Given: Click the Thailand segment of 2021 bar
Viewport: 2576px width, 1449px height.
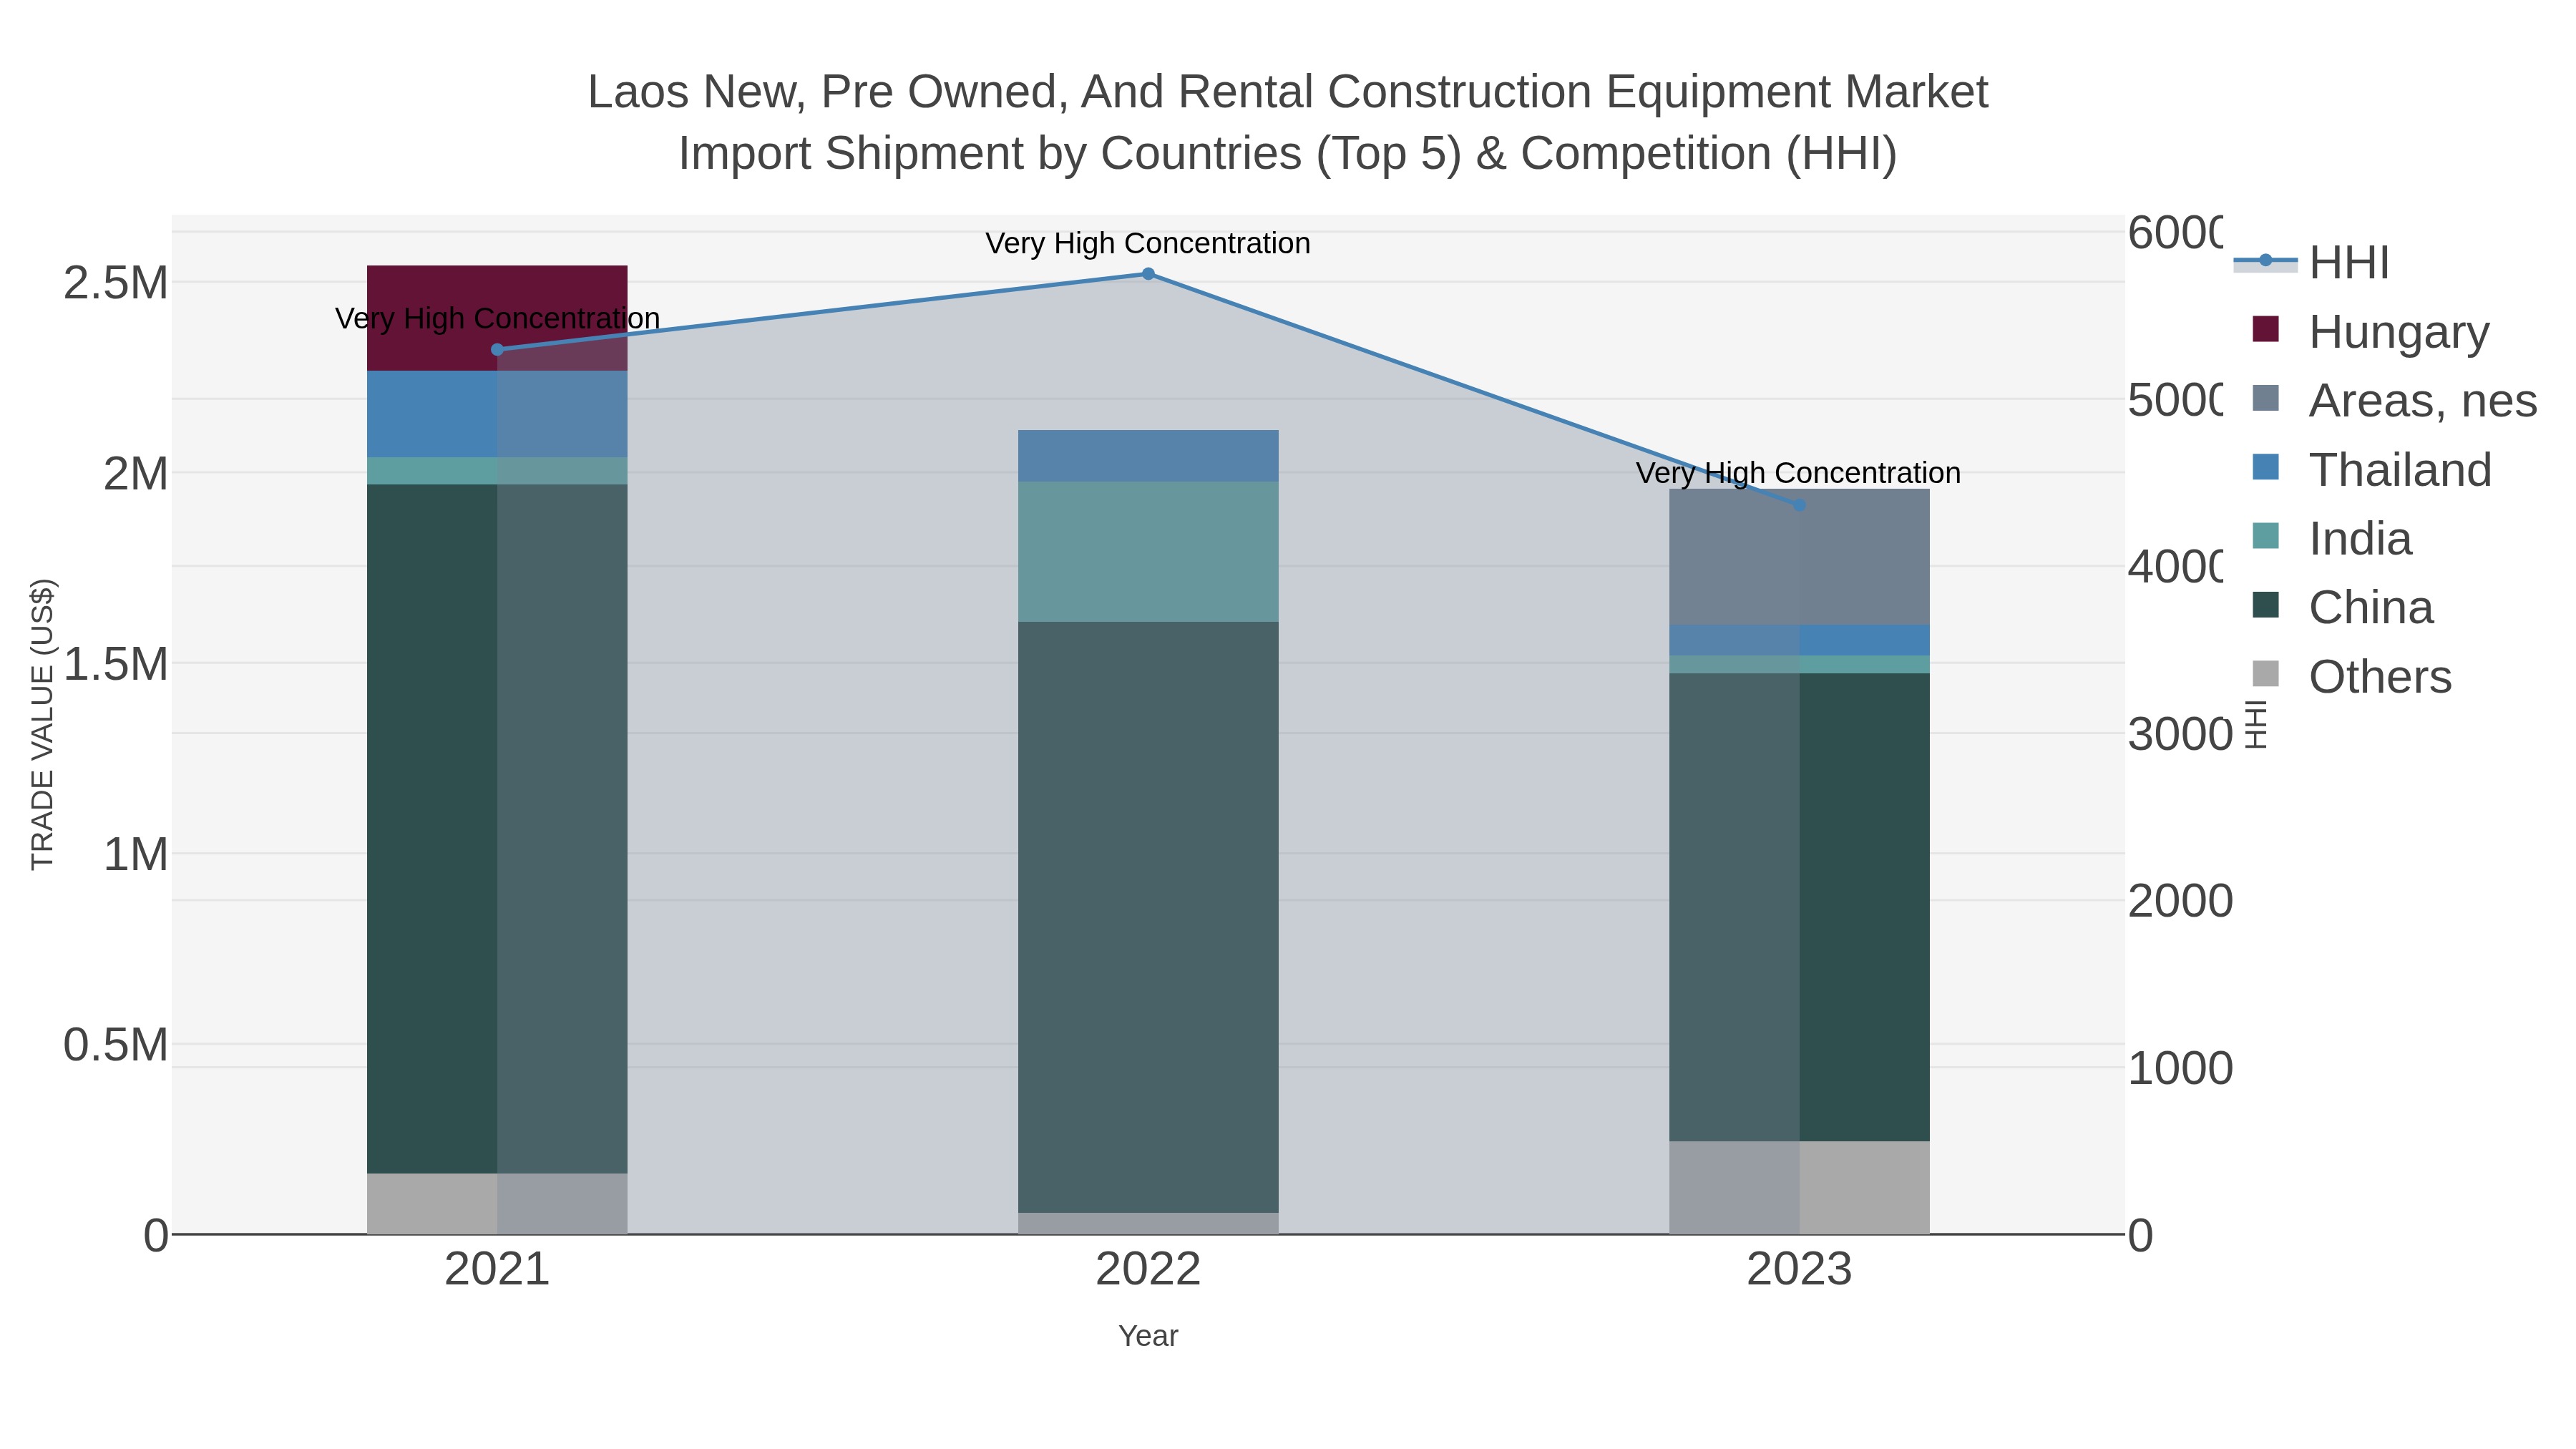Looking at the screenshot, I should pyautogui.click(x=497, y=414).
